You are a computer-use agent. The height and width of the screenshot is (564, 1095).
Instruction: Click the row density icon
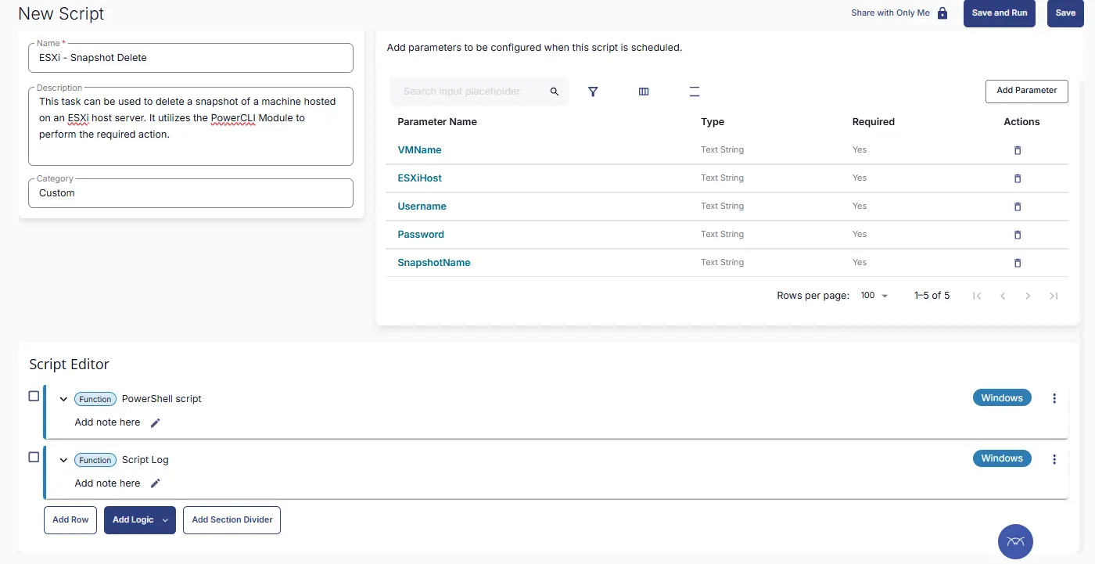point(694,92)
